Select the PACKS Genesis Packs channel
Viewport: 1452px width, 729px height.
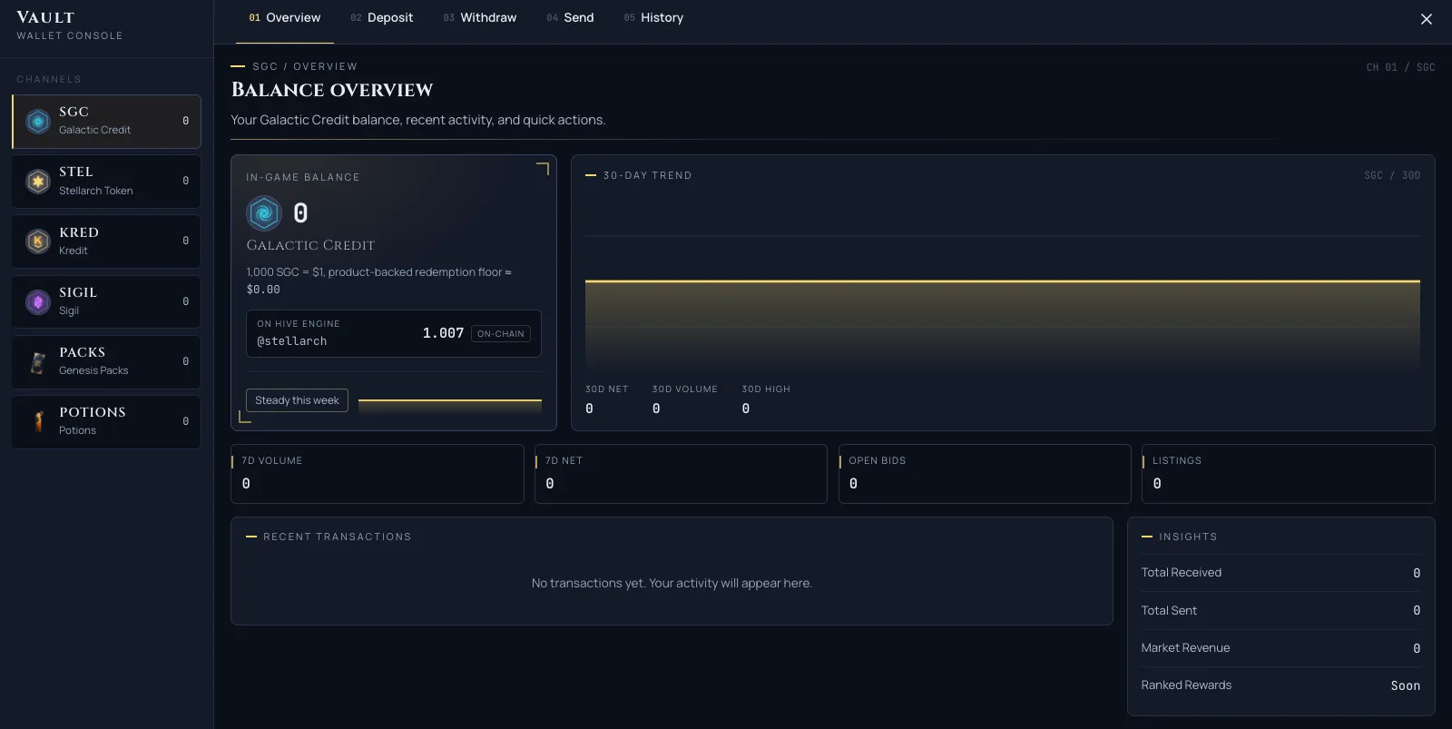tap(106, 361)
